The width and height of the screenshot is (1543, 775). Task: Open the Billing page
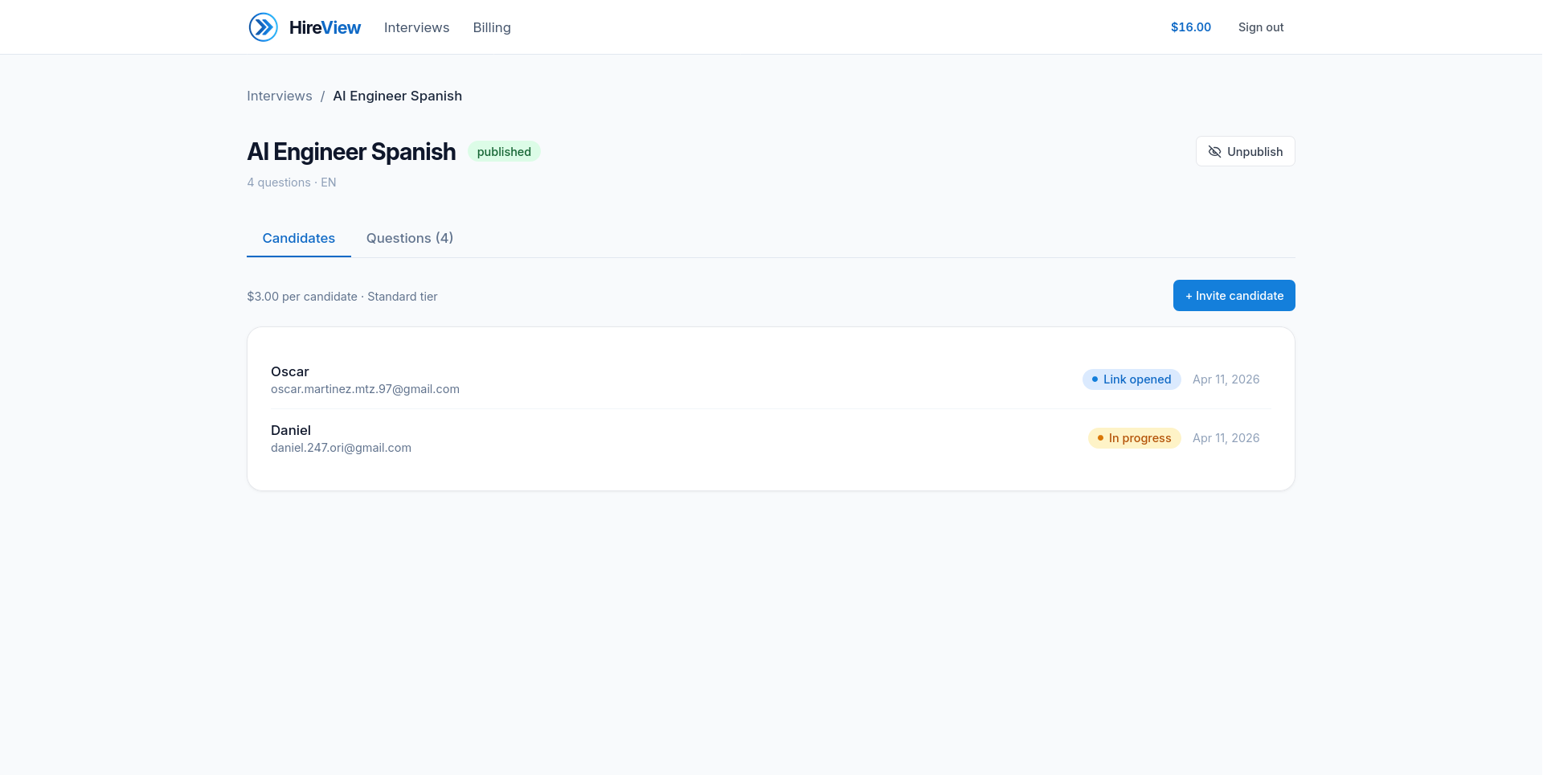[491, 27]
